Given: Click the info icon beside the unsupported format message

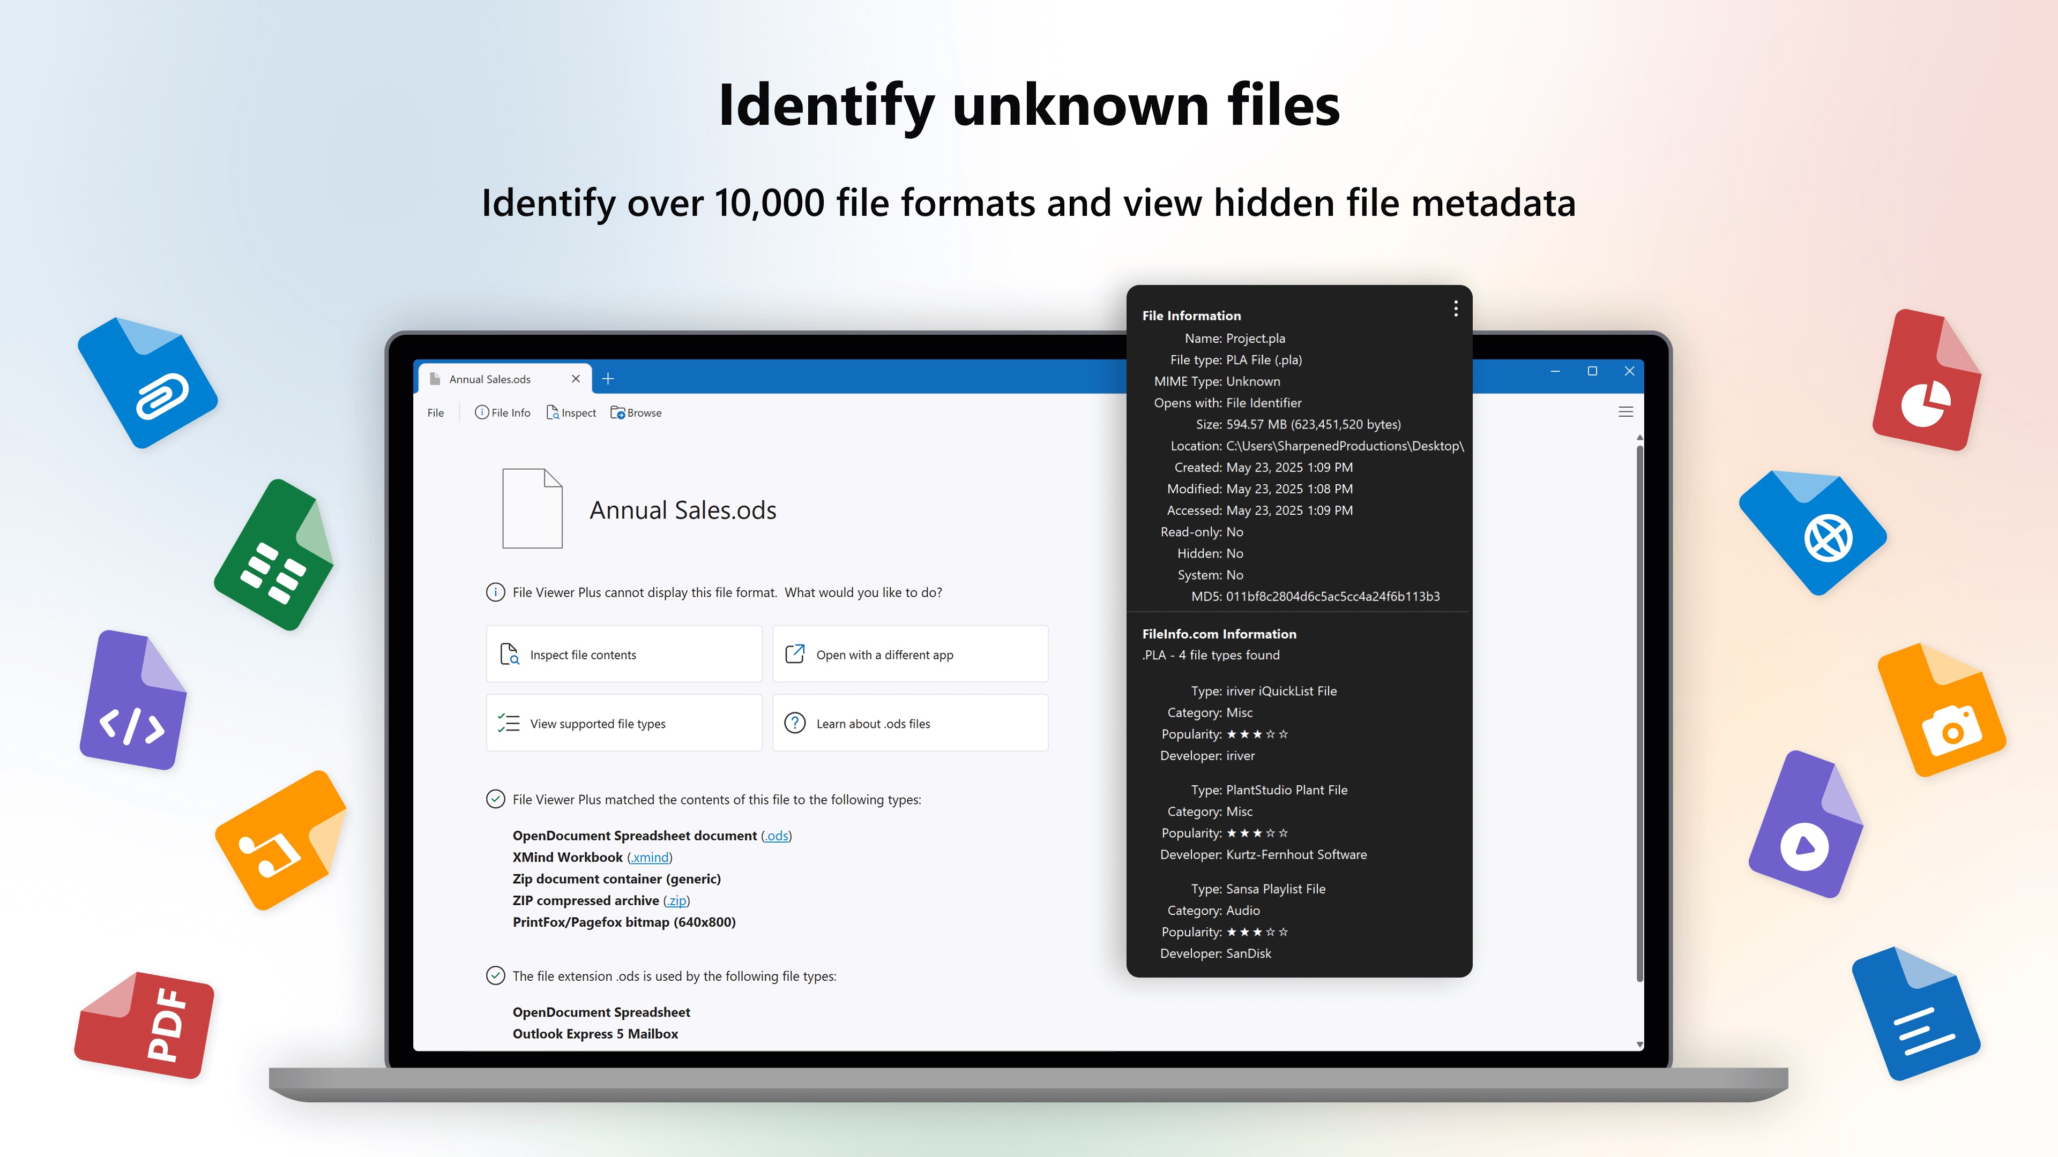Looking at the screenshot, I should [495, 592].
